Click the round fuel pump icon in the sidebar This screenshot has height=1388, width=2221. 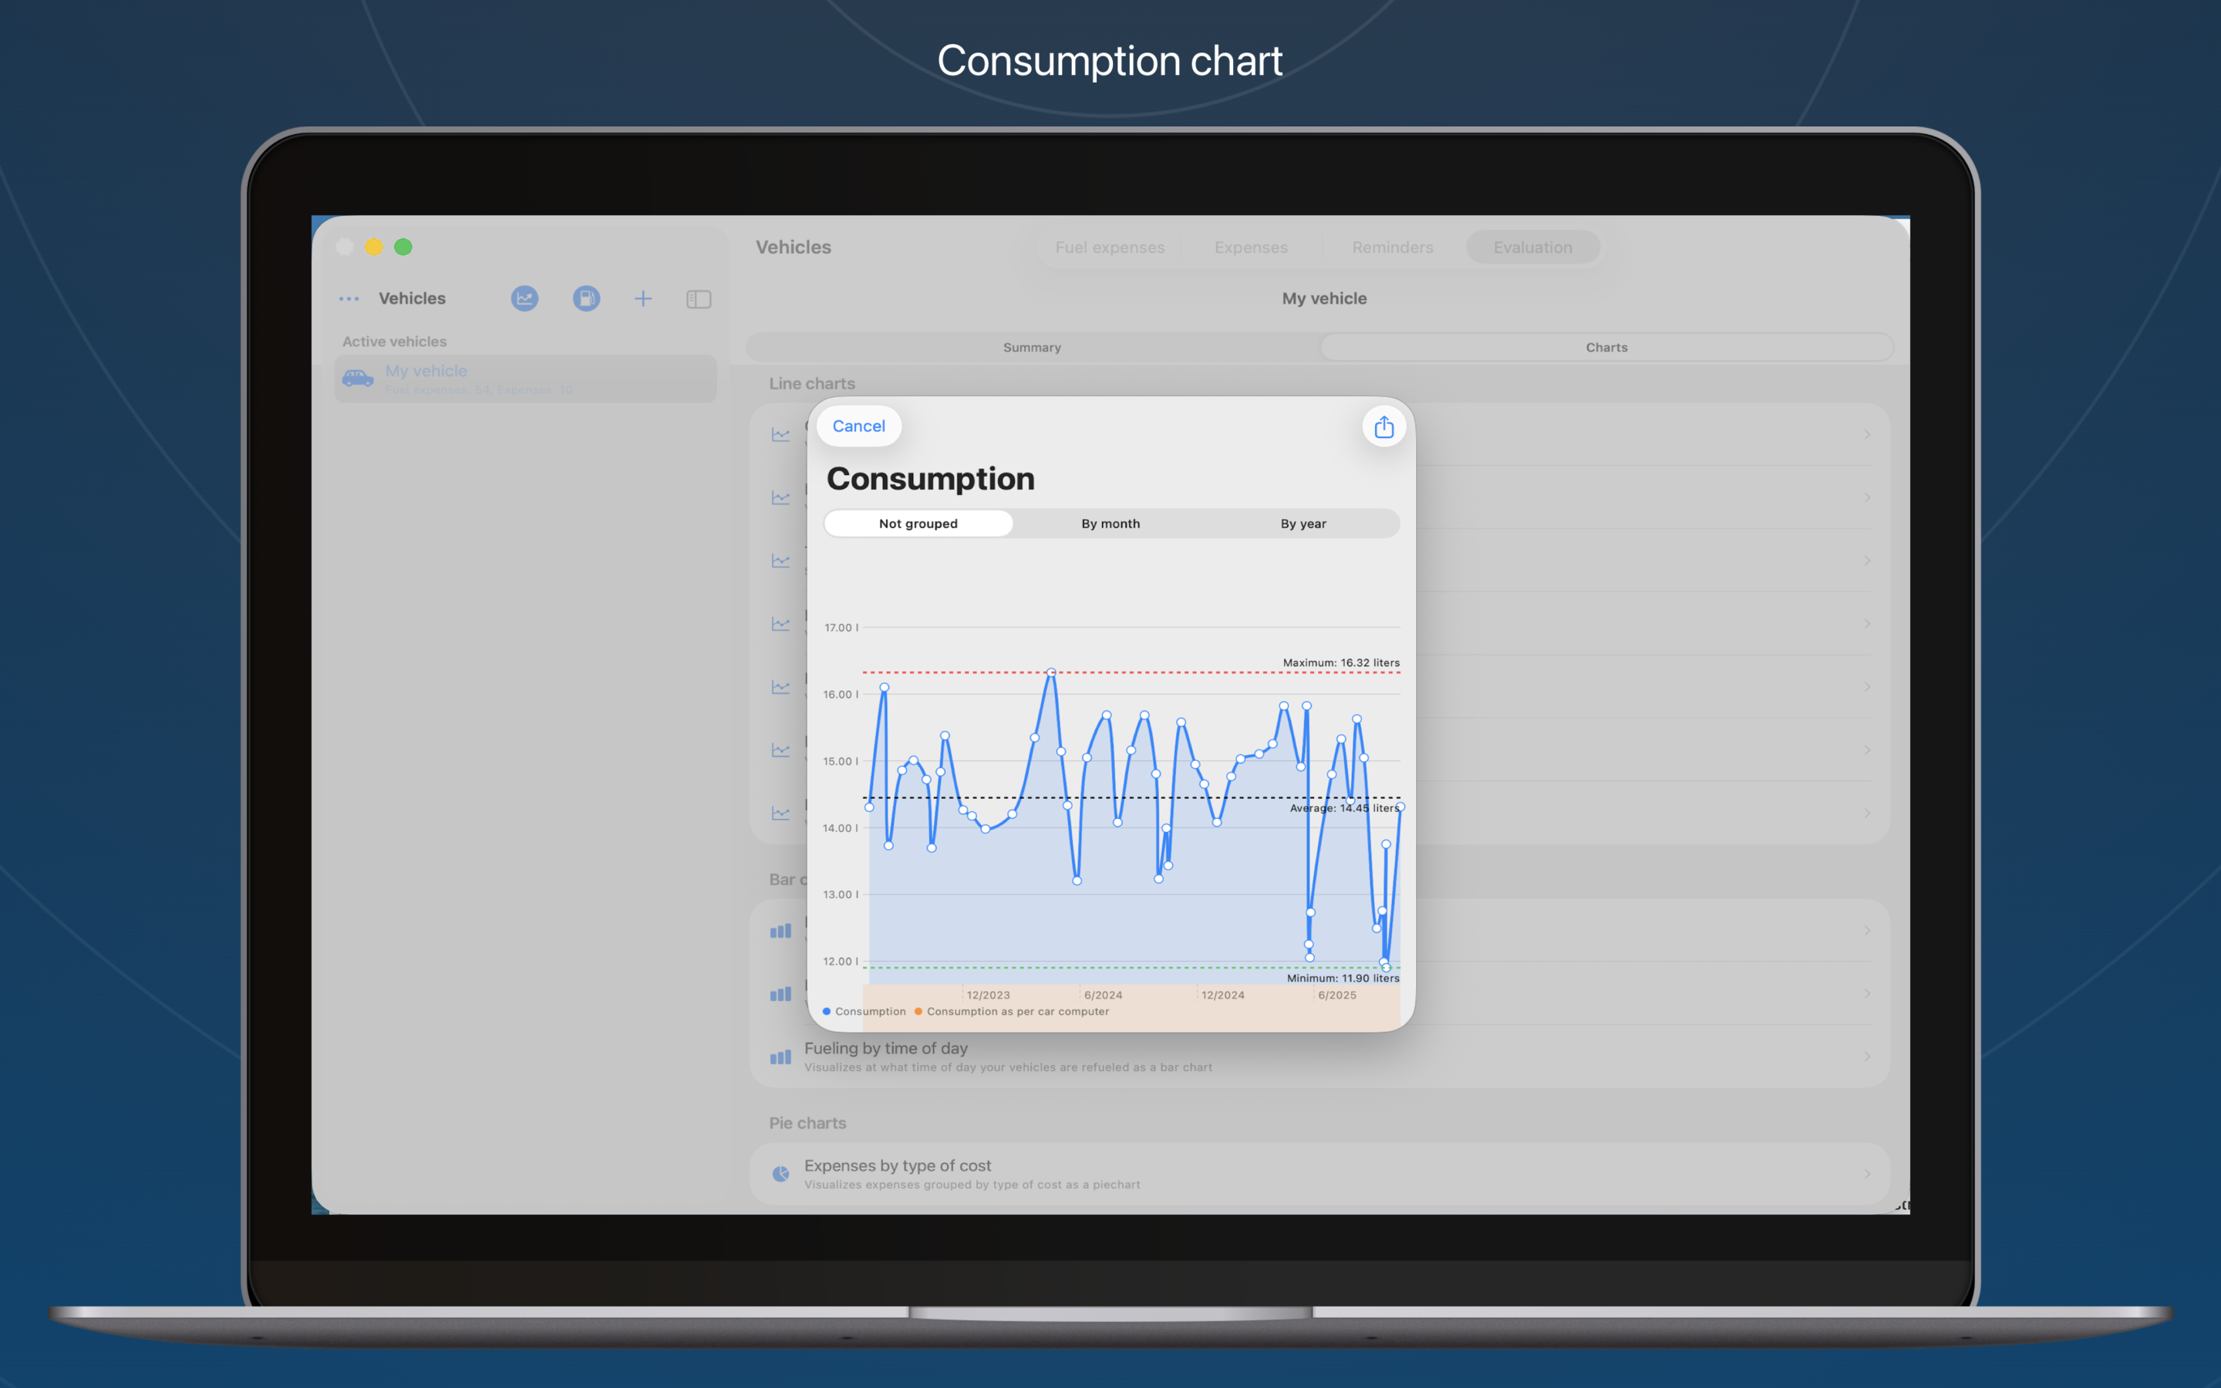pyautogui.click(x=586, y=298)
